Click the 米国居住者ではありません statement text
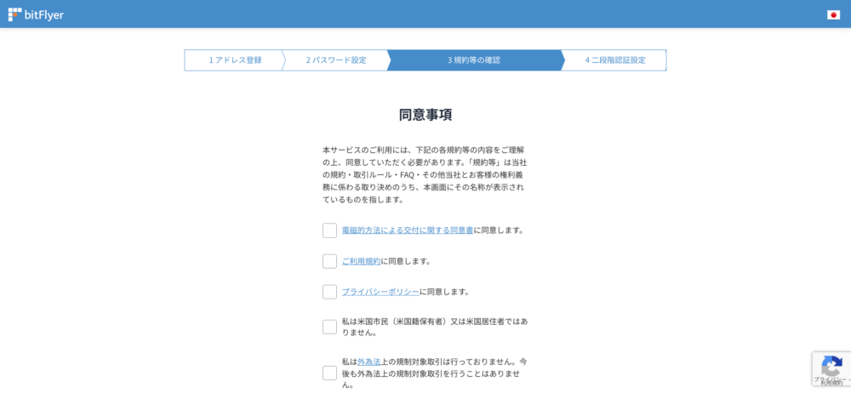This screenshot has height=393, width=851. (434, 327)
